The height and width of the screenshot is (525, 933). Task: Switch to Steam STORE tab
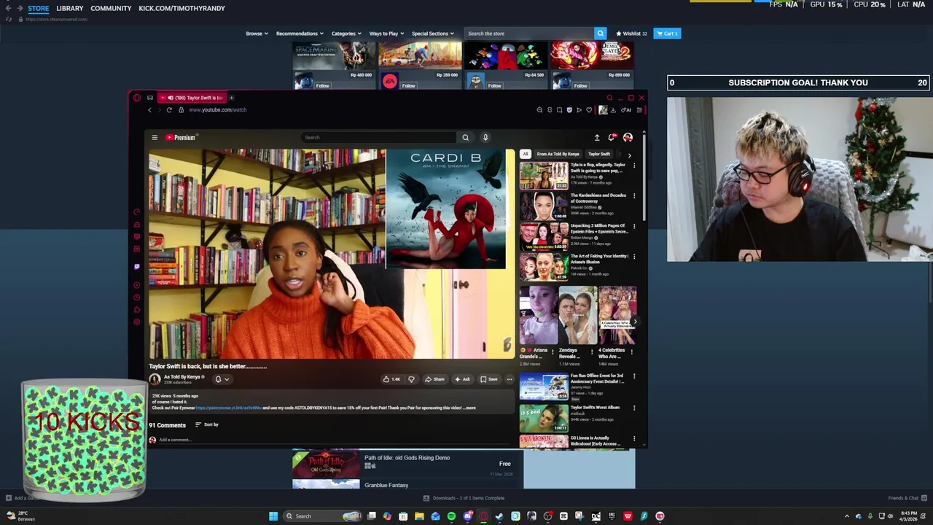point(39,8)
